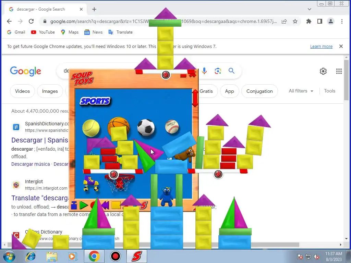The image size is (351, 263).
Task: Click the seesaw pivot above the basketball hoop
Action: click(x=113, y=174)
